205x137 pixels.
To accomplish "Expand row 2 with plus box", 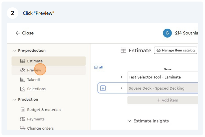I will click(x=103, y=88).
